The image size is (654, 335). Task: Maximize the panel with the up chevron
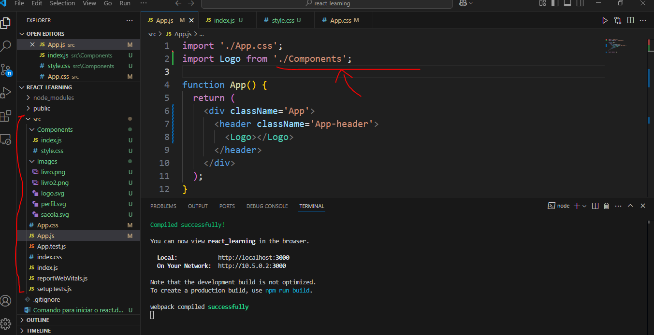click(630, 206)
